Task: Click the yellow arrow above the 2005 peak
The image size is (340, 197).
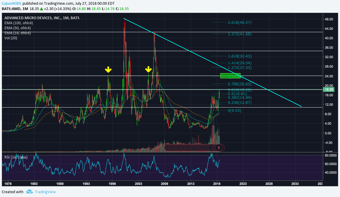Action: (148, 69)
